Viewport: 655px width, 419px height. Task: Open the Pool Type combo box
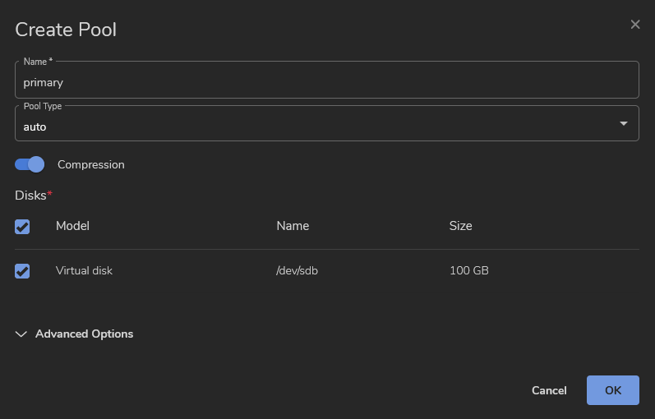(x=312, y=125)
